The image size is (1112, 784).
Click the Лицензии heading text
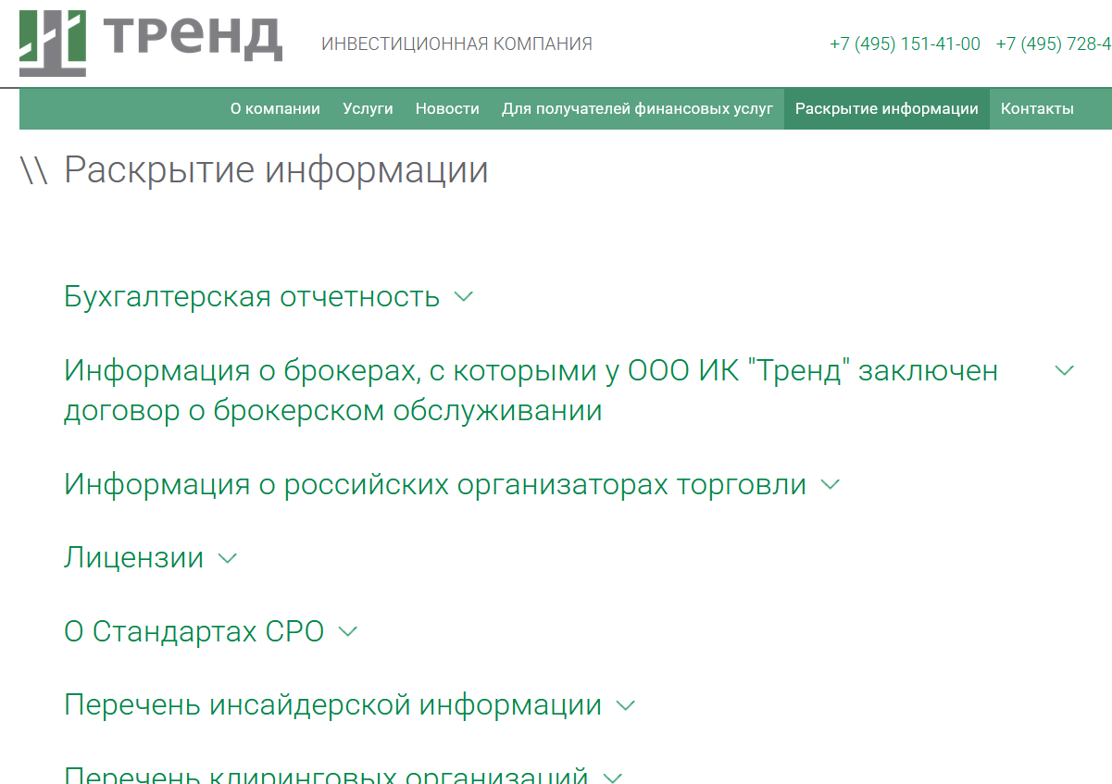tap(134, 557)
